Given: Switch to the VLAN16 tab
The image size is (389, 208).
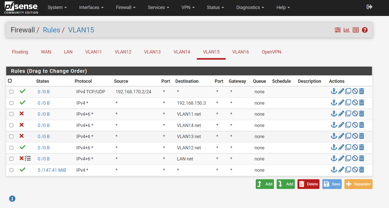Looking at the screenshot, I should [x=241, y=52].
